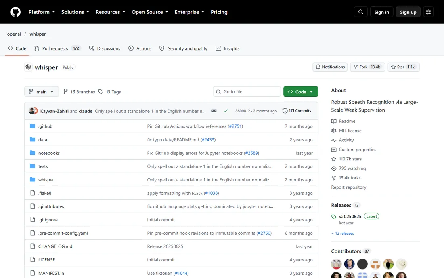Click the Fork icon button
The width and height of the screenshot is (444, 278).
pyautogui.click(x=368, y=67)
